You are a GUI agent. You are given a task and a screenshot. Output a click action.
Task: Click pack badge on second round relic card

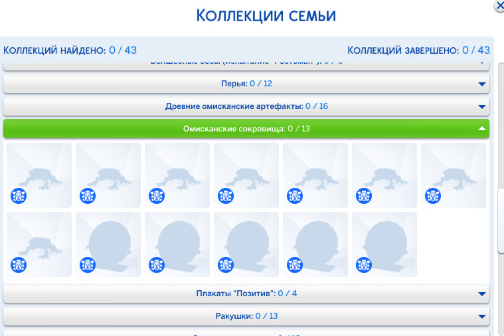[157, 265]
